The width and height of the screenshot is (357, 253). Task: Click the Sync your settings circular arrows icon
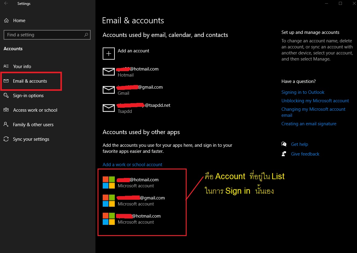click(x=6, y=139)
